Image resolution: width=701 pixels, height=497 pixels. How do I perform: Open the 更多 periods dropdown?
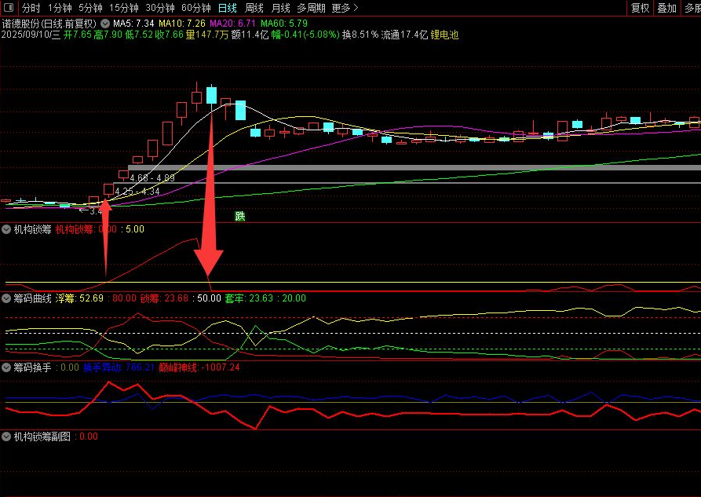coord(345,8)
